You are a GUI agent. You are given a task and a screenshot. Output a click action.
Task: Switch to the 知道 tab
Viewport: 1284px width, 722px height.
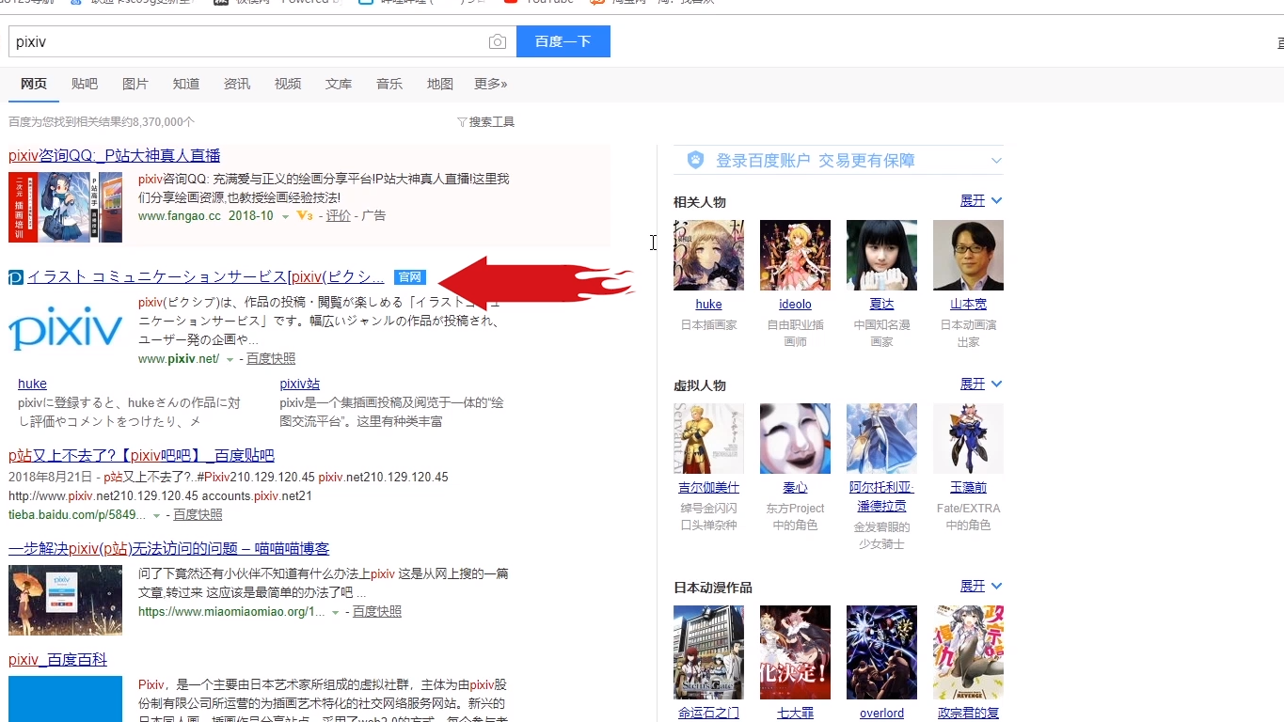[186, 84]
